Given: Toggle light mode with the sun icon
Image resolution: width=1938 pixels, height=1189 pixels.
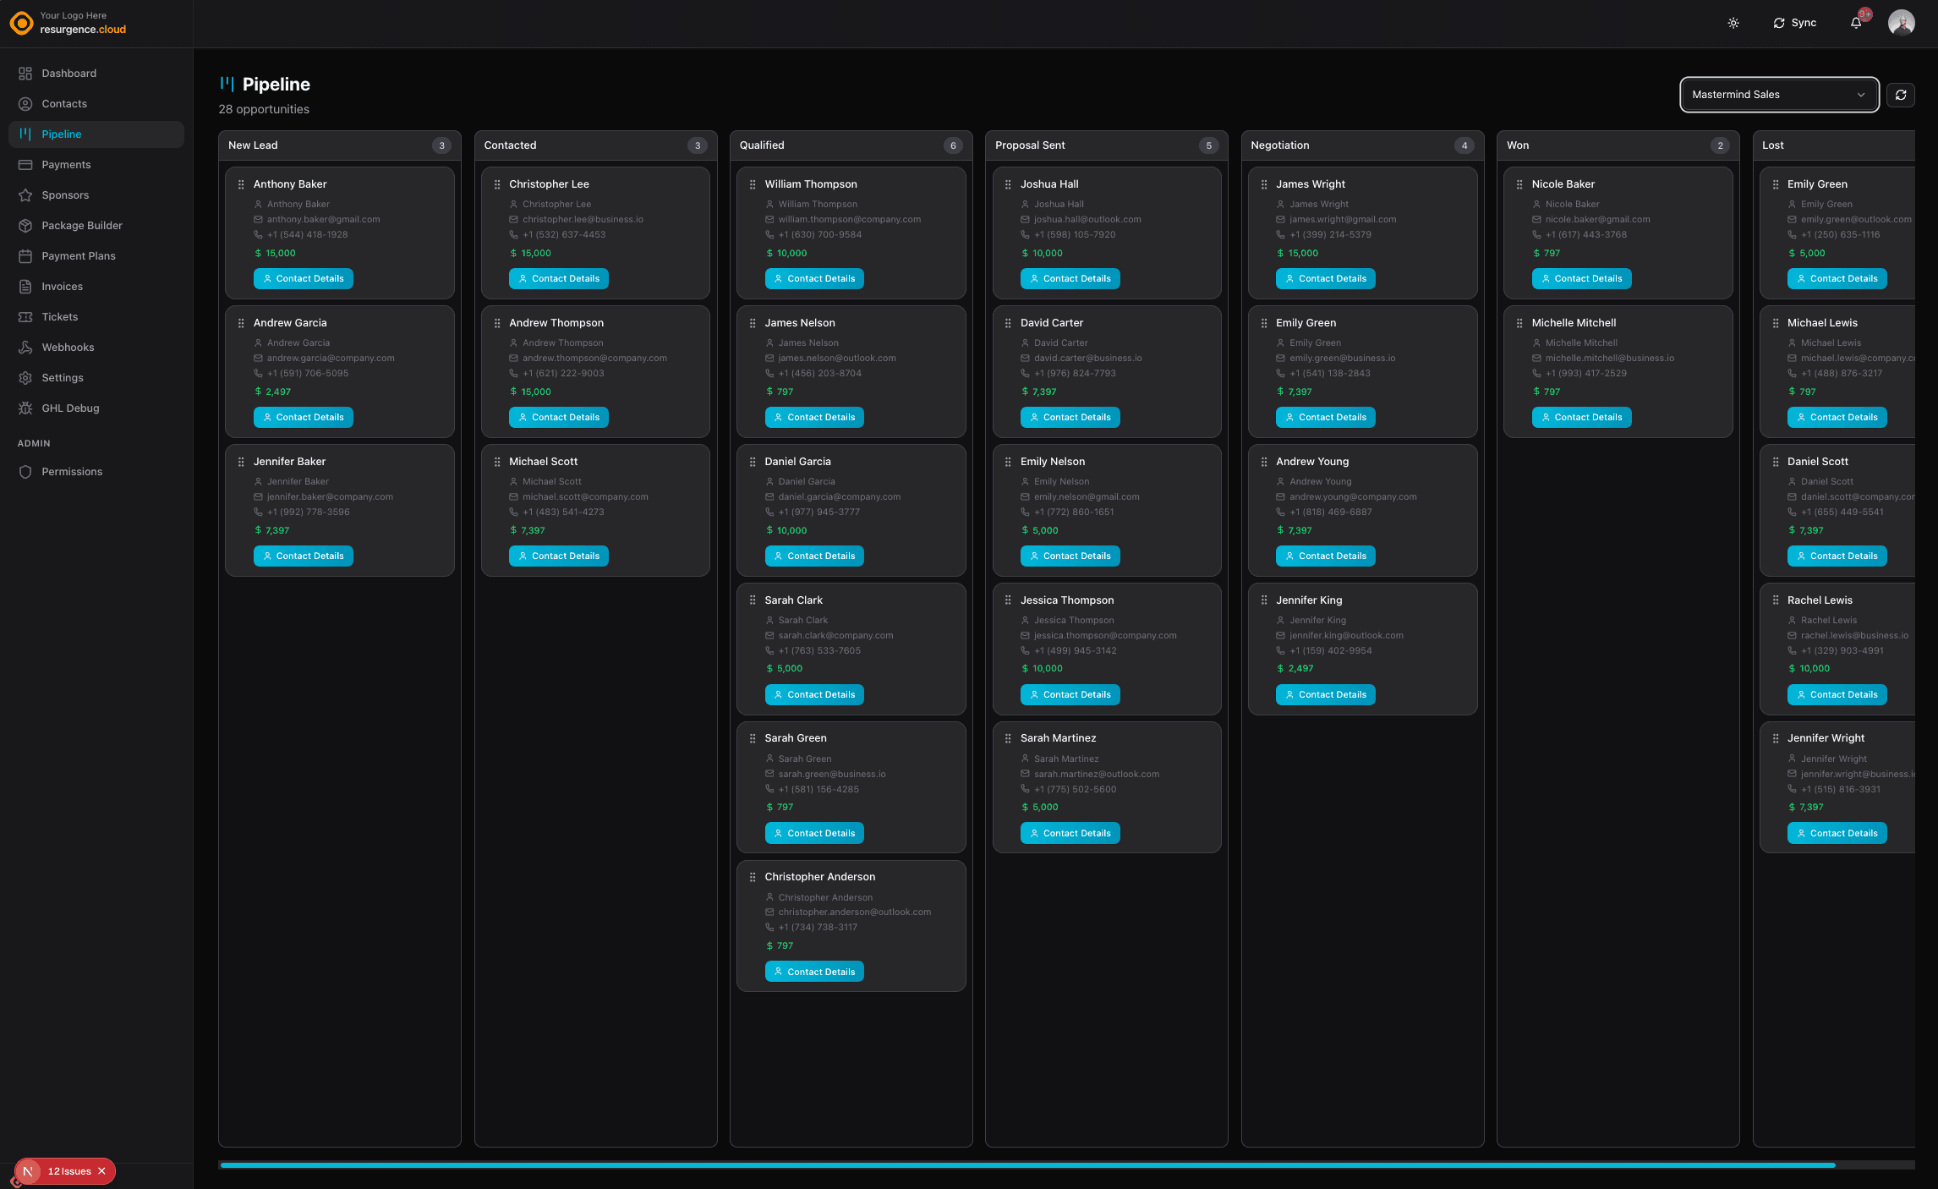Looking at the screenshot, I should [x=1733, y=23].
